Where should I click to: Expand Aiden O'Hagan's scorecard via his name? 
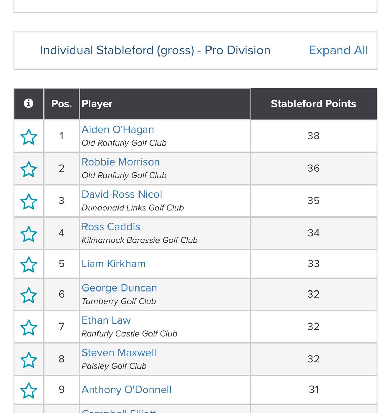118,129
